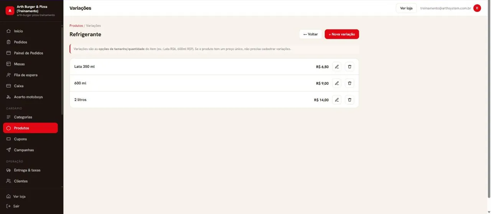Click the Mesas table icon

coord(8,64)
